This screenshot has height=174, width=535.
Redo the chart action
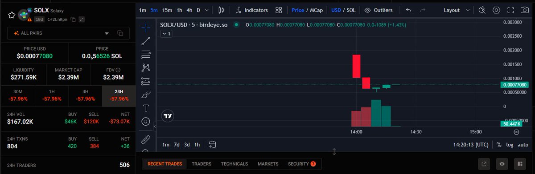coord(423,10)
